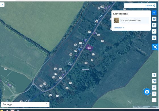Open the round chat support bubble
The height and width of the screenshot is (111, 159).
point(147,92)
